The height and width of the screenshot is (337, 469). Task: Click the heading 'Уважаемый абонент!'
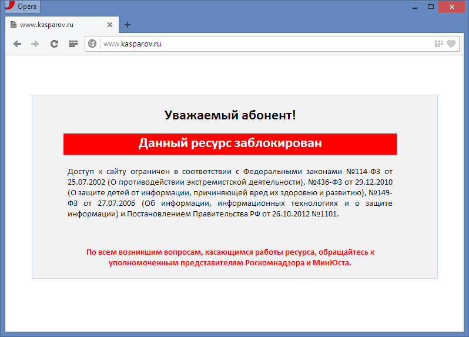point(230,115)
